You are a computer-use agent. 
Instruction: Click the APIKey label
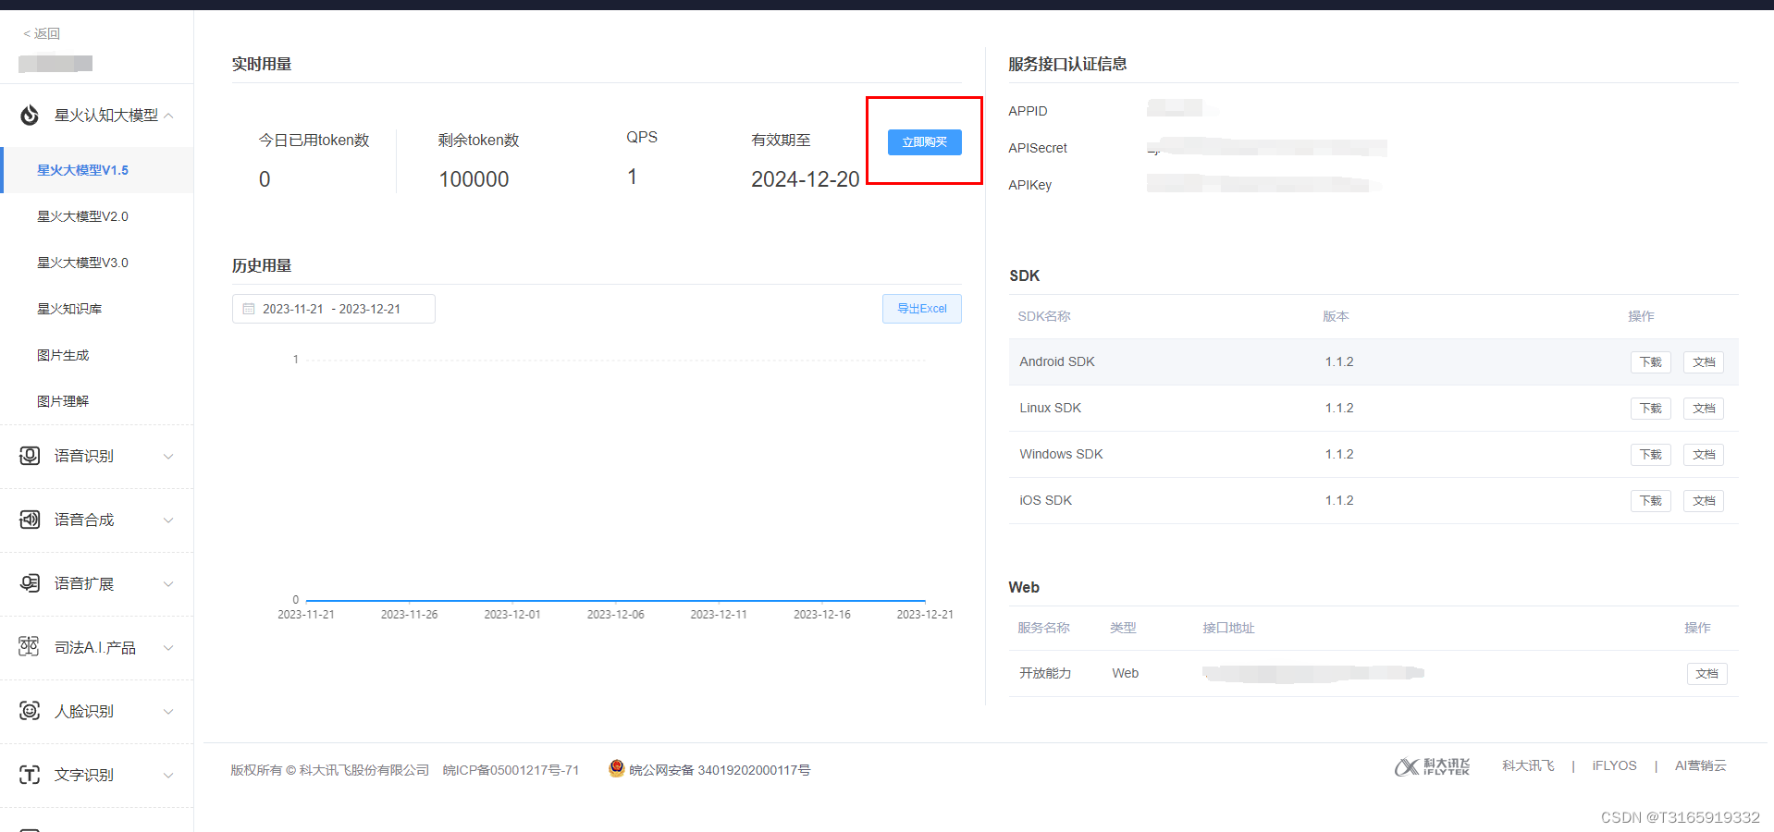[1030, 185]
